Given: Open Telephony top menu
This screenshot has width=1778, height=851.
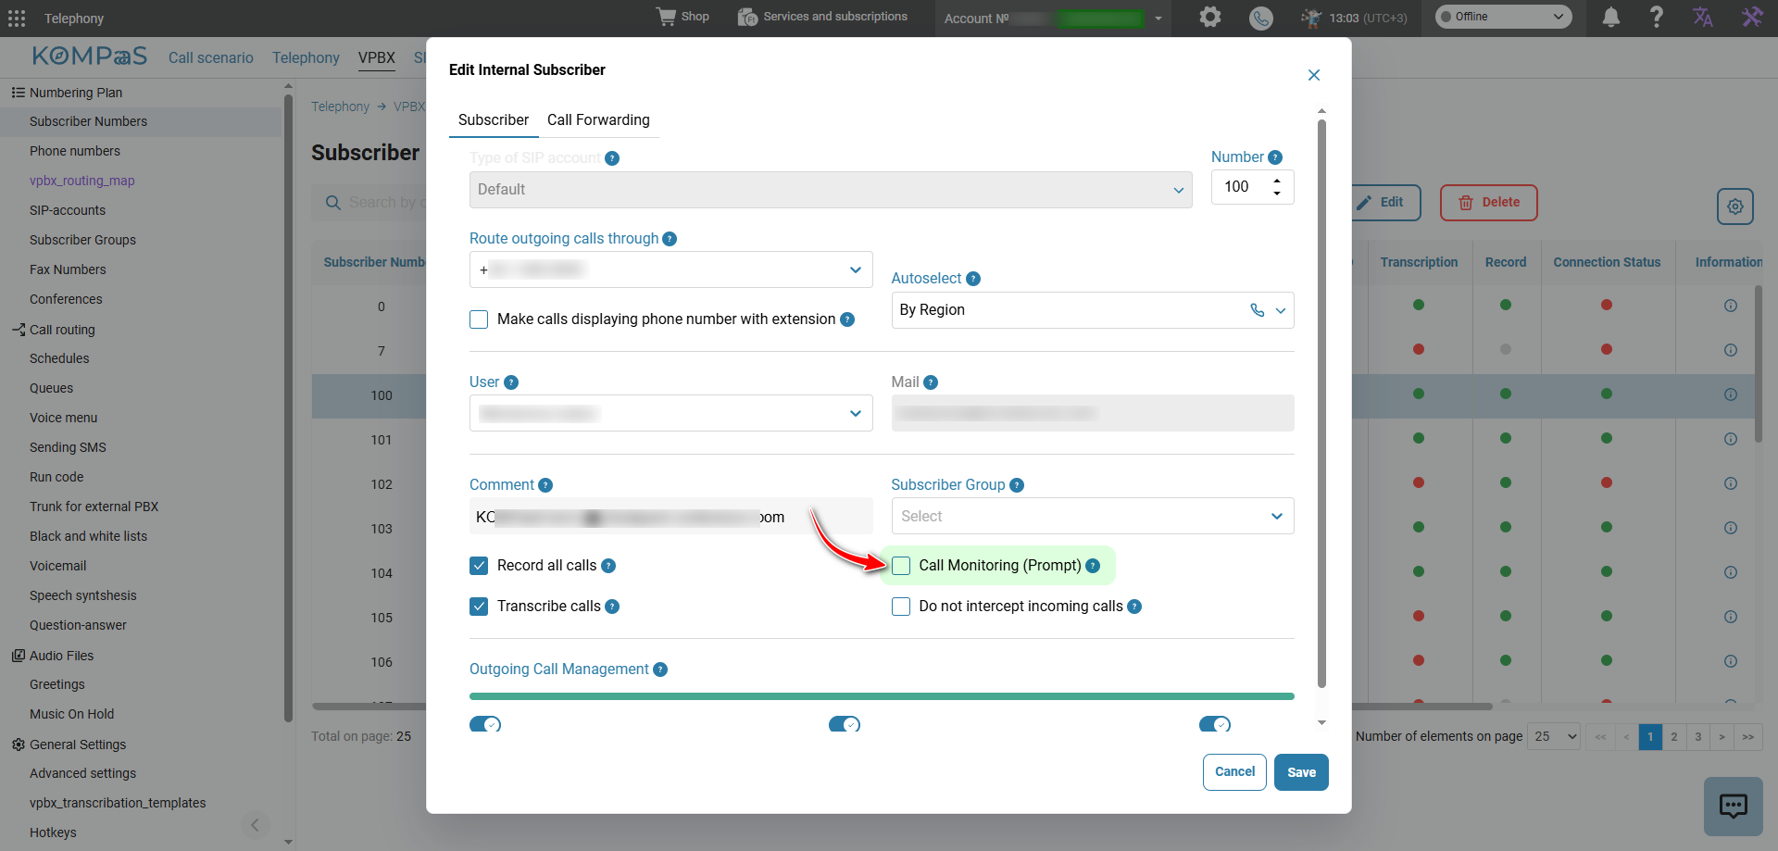Looking at the screenshot, I should tap(306, 57).
